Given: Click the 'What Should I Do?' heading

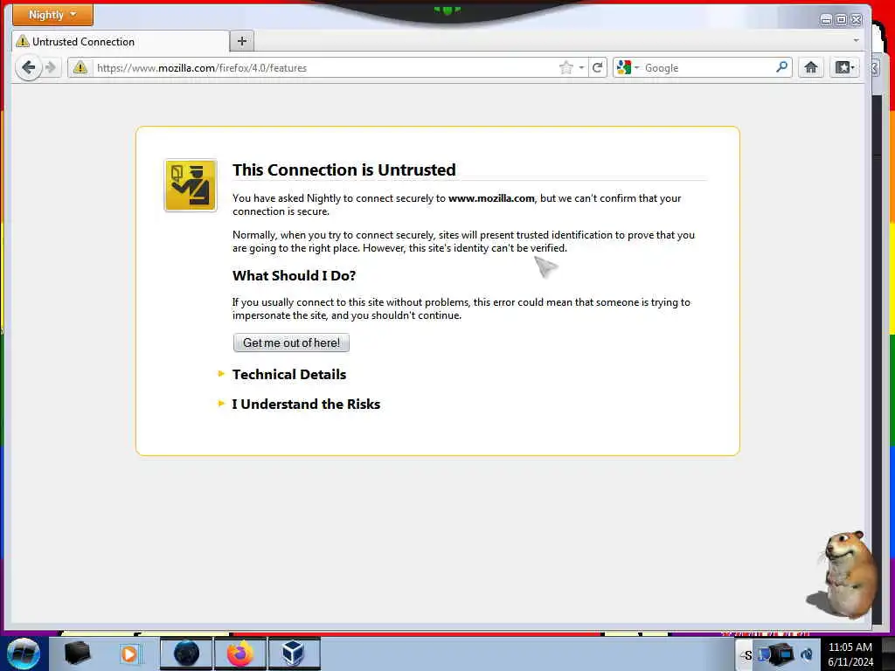Looking at the screenshot, I should click(294, 275).
